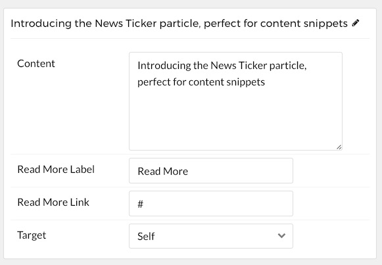Click the Read More Link caption
Screen dimensions: 382x265
(53, 202)
